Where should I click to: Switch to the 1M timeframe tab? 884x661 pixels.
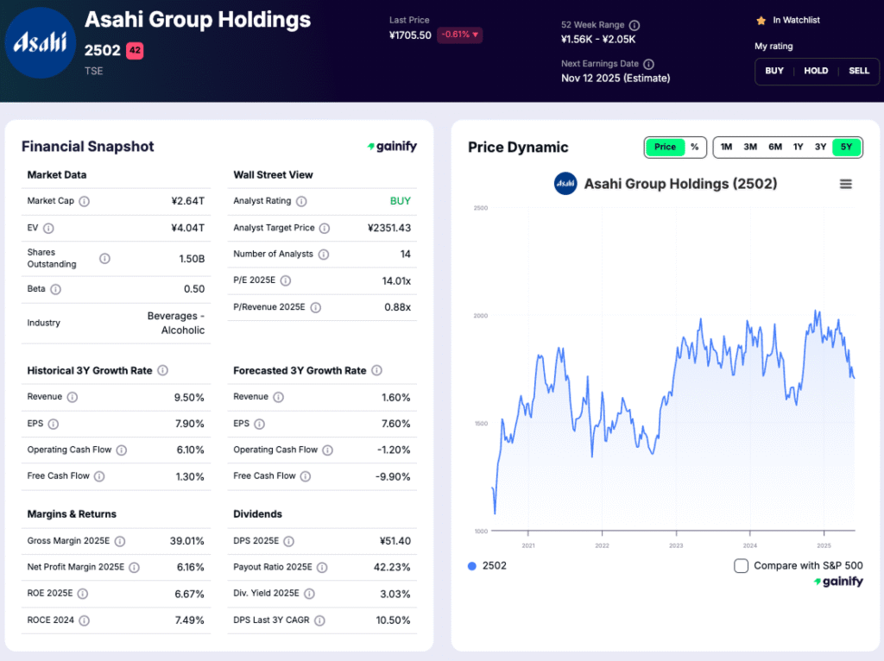(x=726, y=147)
